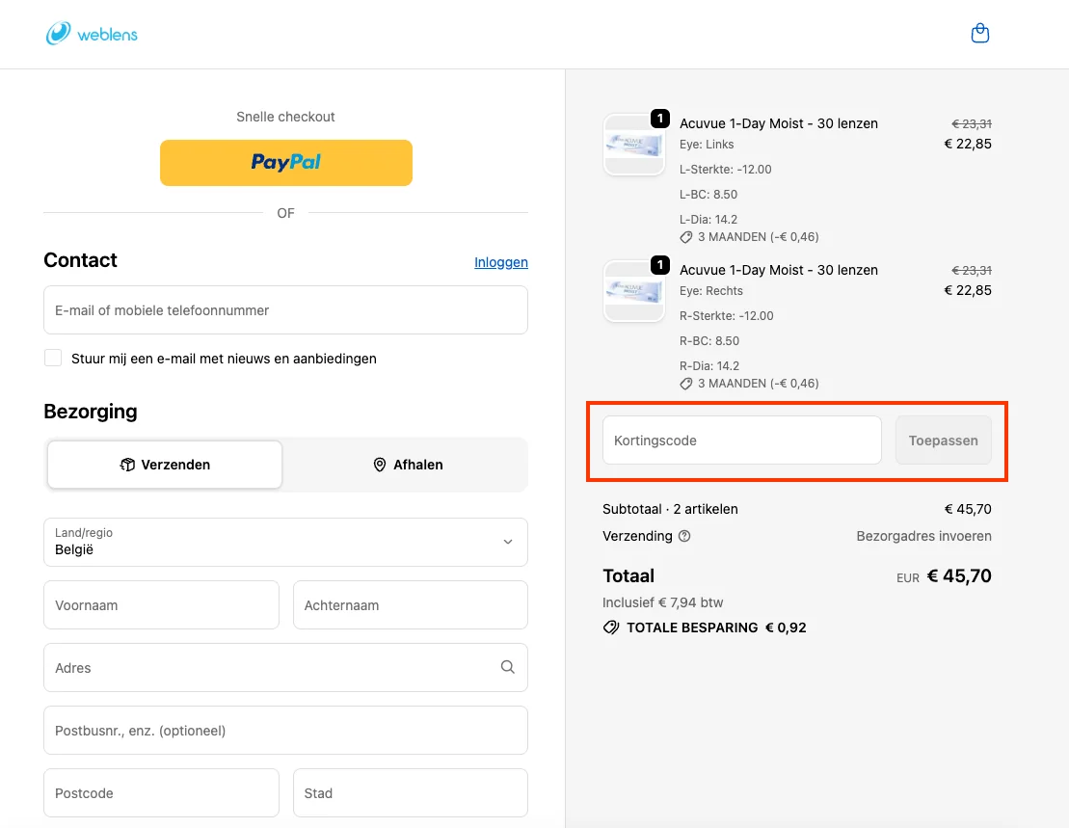The width and height of the screenshot is (1069, 828).
Task: Open the shopping bag cart icon
Action: (979, 34)
